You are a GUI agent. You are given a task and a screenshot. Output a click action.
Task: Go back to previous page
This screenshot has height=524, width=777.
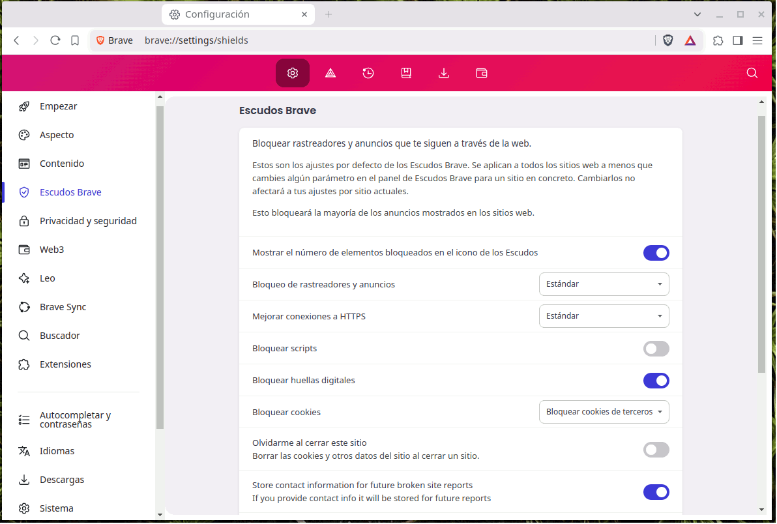coord(16,40)
